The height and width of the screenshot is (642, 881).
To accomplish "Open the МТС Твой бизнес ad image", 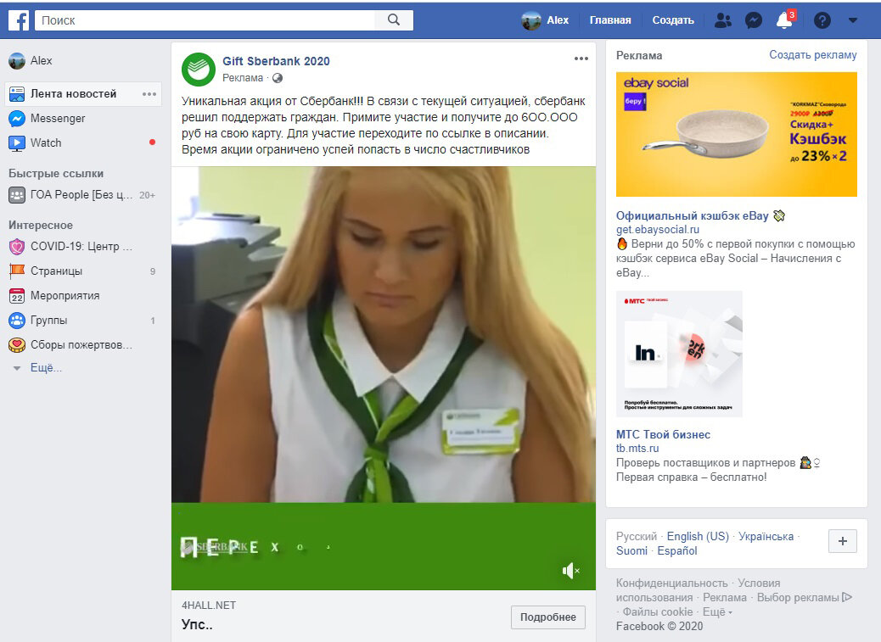I will click(x=679, y=354).
